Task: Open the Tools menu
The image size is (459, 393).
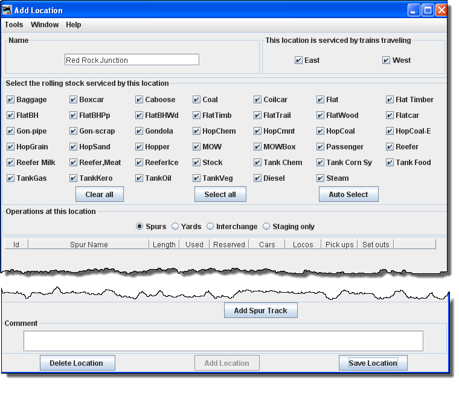Action: coord(14,25)
